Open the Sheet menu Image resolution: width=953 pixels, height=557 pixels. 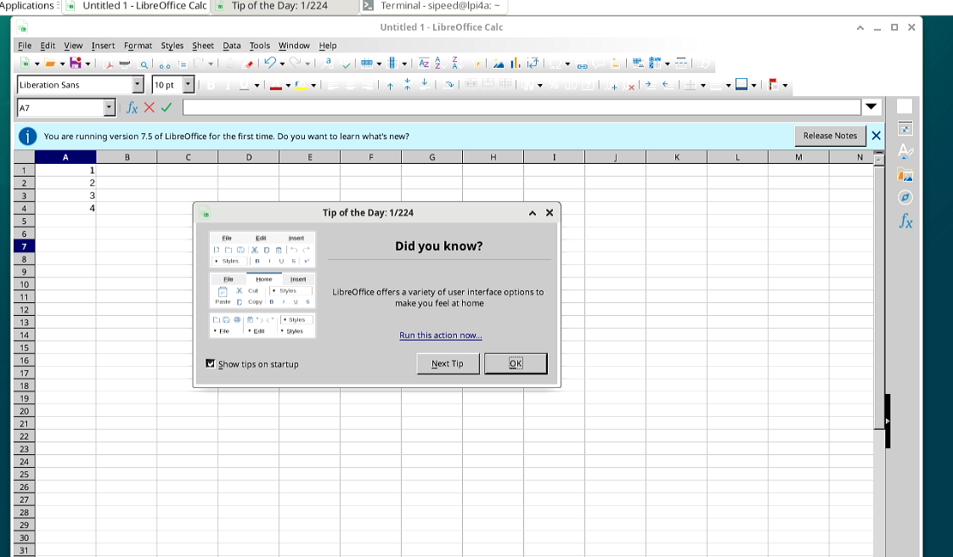(x=203, y=46)
